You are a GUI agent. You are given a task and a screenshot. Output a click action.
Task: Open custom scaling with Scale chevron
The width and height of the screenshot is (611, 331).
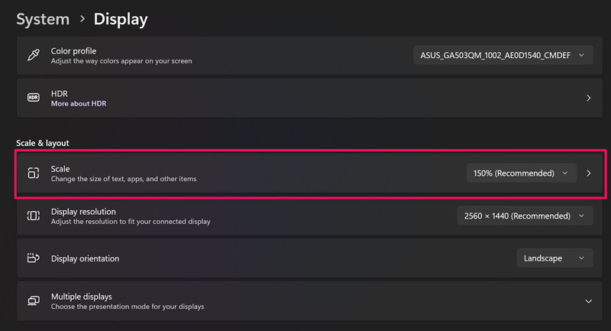click(x=588, y=173)
